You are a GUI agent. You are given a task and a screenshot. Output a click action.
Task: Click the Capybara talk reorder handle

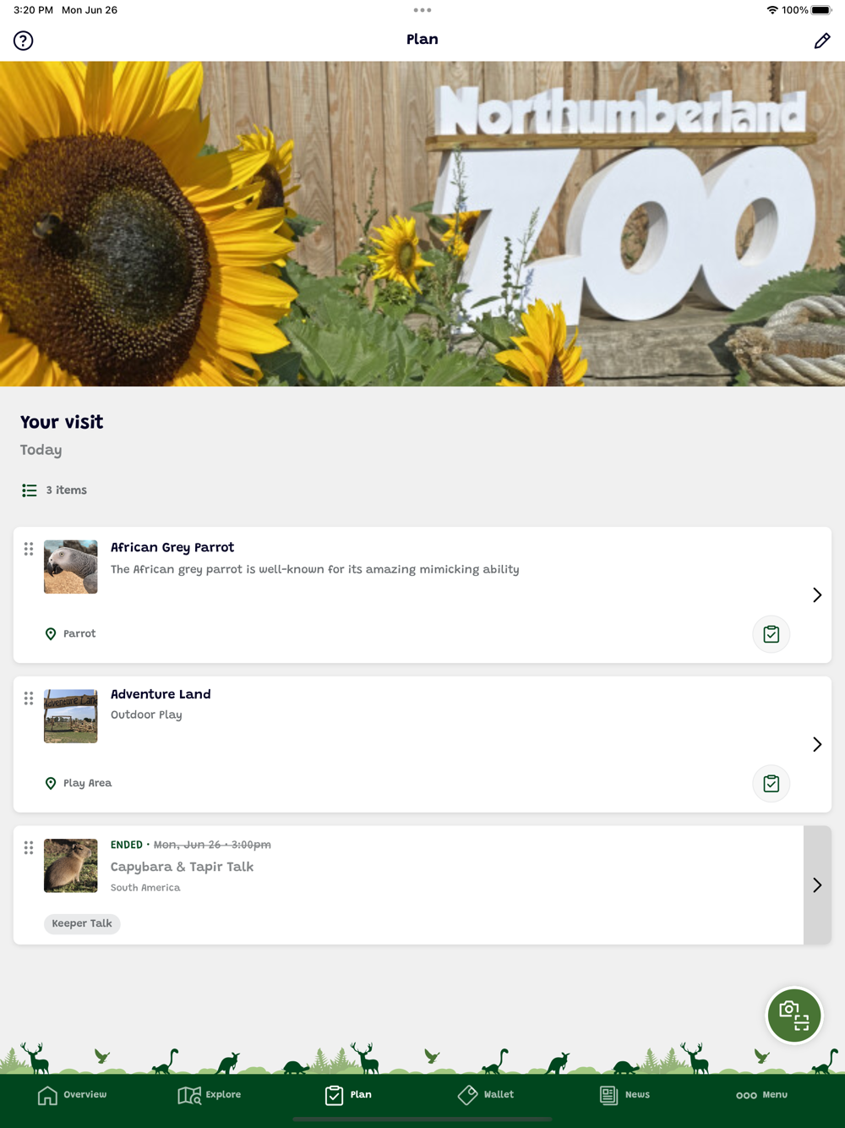click(x=29, y=847)
